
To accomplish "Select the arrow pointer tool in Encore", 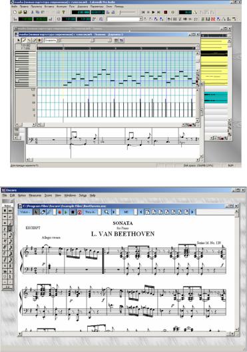I will click(x=36, y=212).
